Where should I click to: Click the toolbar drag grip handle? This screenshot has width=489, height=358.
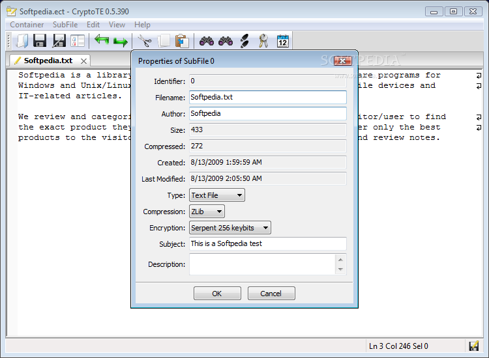pos(8,41)
